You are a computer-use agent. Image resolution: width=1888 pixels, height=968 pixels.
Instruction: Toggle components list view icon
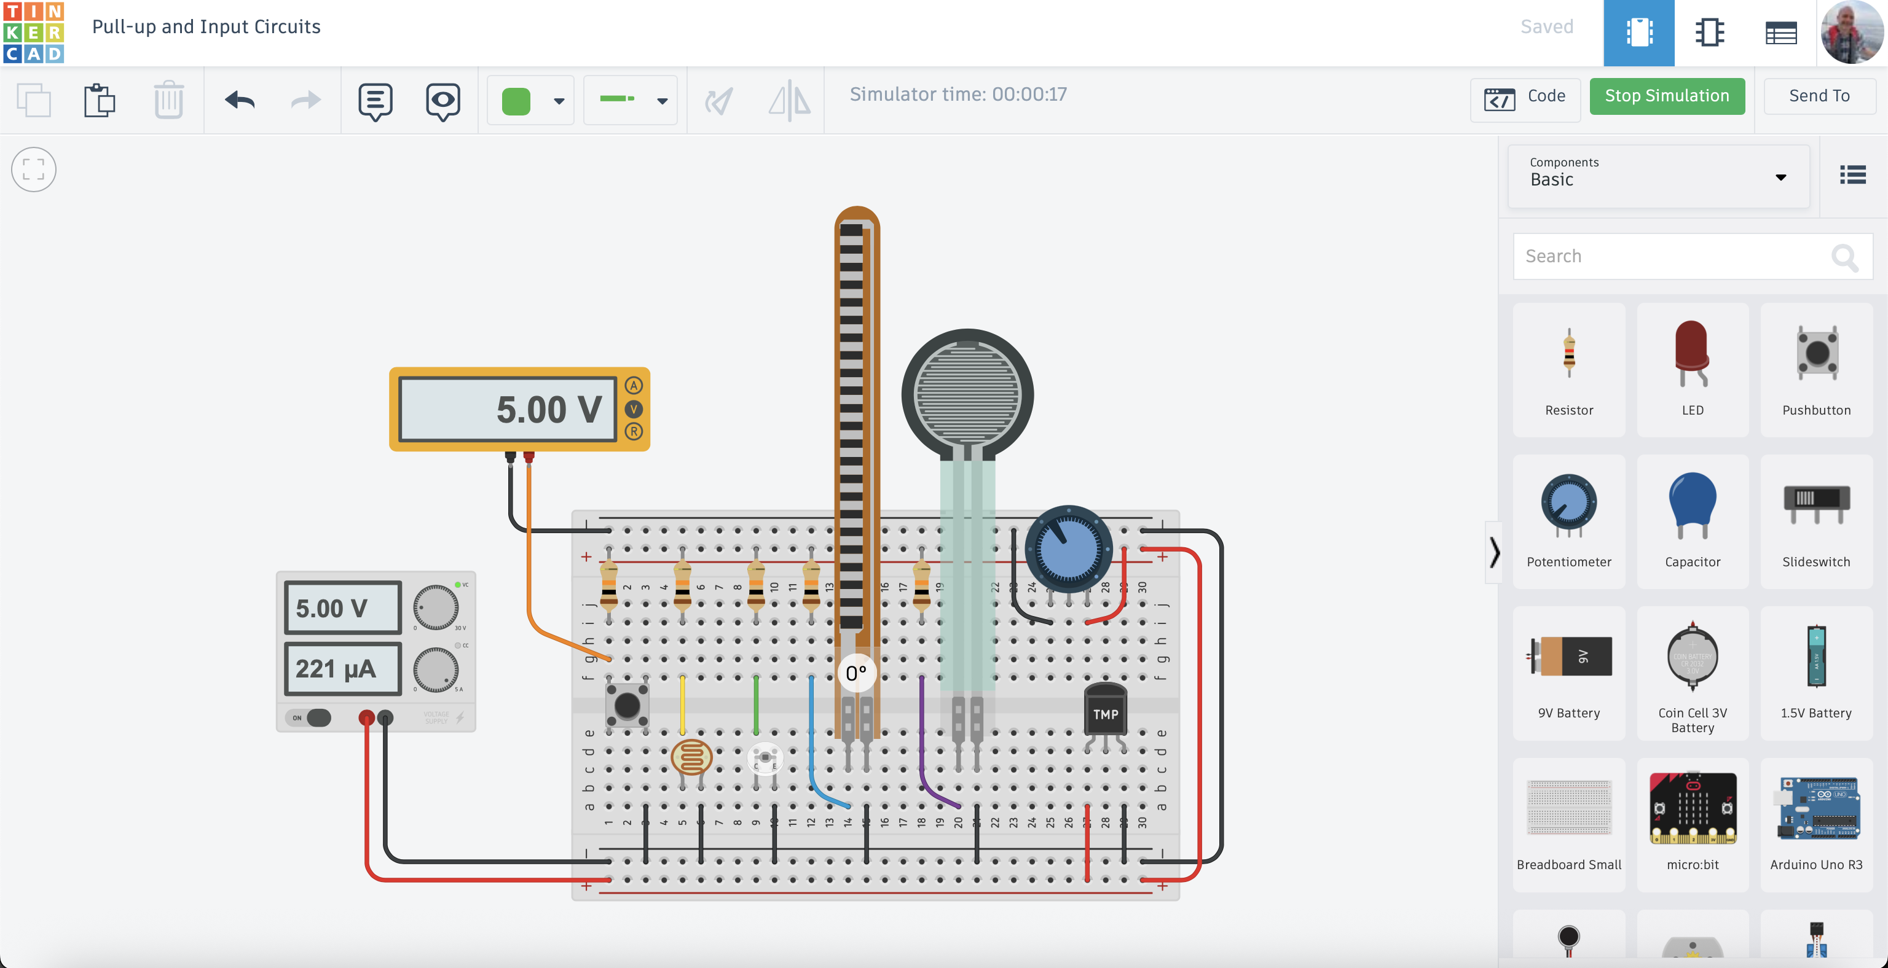(1853, 175)
